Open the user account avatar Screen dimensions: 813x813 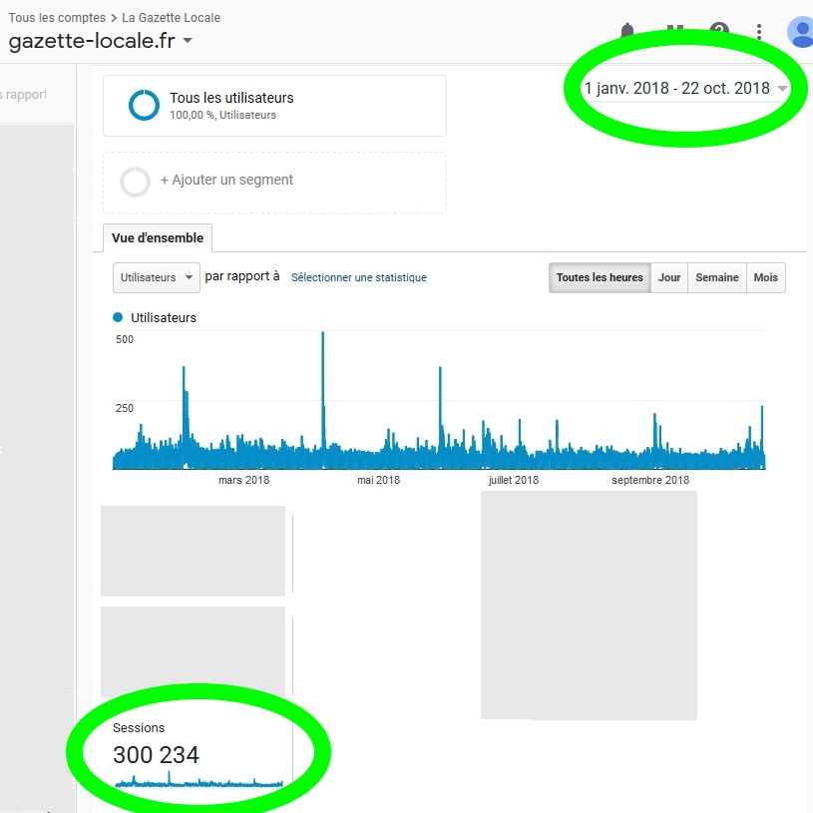coord(801,32)
